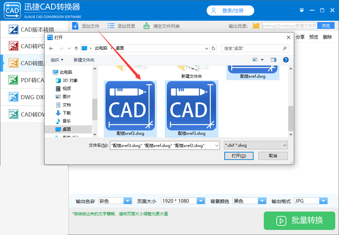This screenshot has height=235, width=339.
Task: Click the file list vertical scrollbar
Action: tap(291, 118)
